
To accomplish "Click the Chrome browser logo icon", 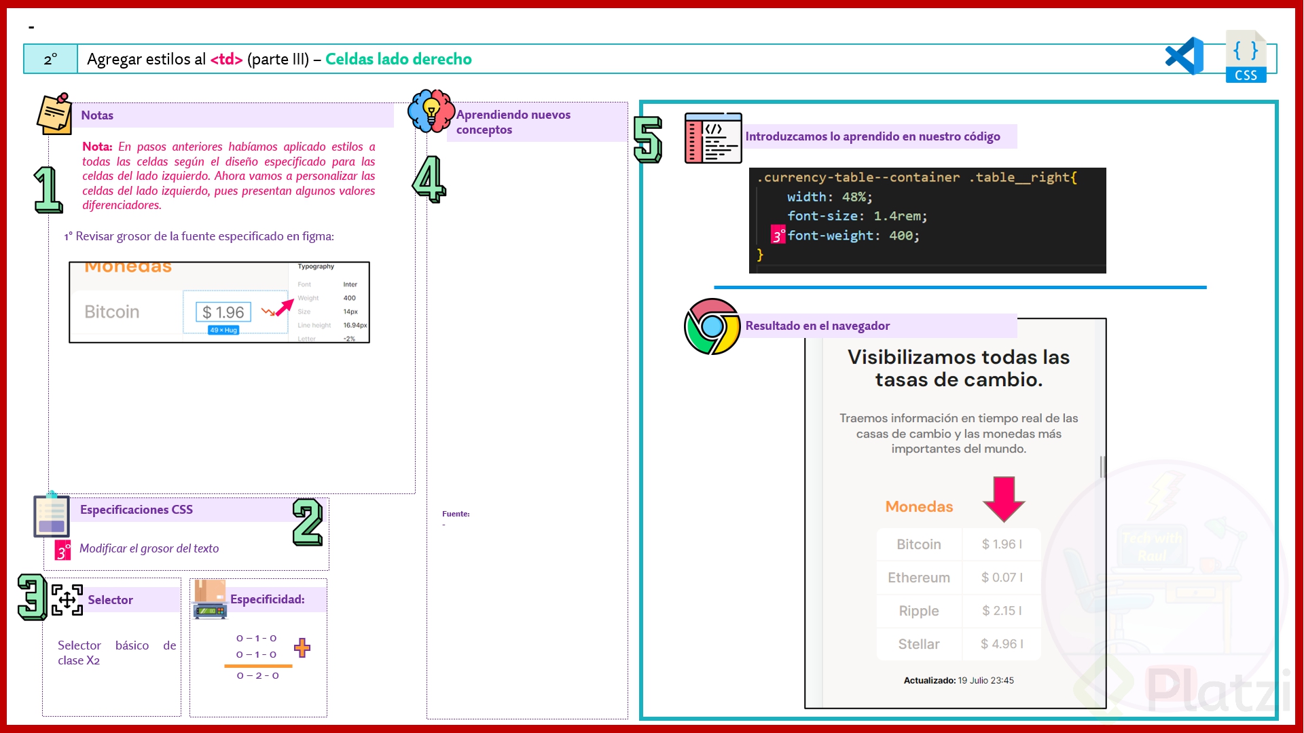I will point(712,326).
